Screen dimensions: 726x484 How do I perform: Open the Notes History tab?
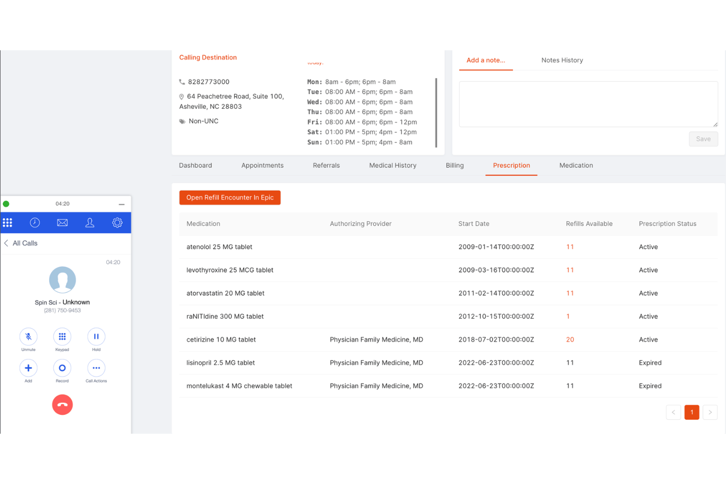click(x=562, y=60)
